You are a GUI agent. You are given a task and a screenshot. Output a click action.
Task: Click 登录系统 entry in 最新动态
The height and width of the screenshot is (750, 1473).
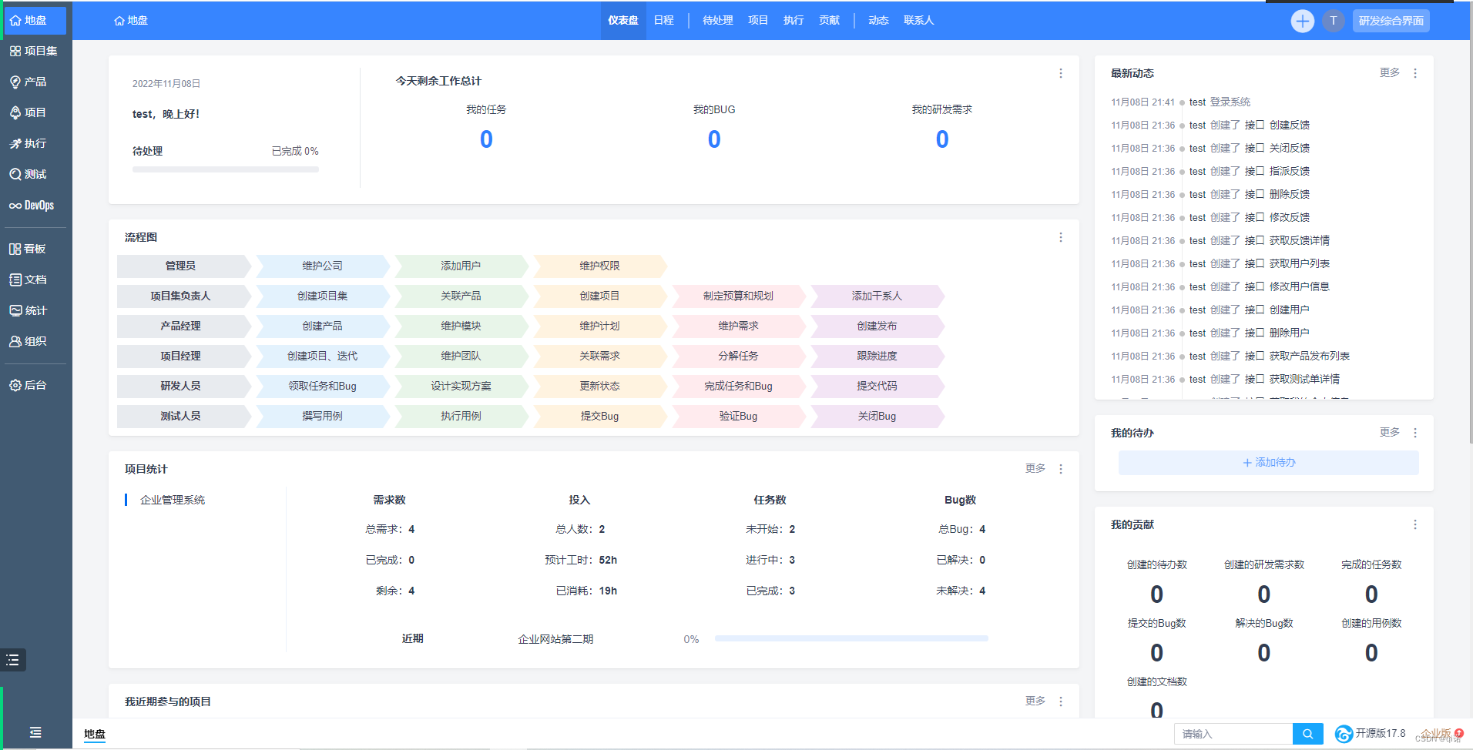pos(1230,102)
